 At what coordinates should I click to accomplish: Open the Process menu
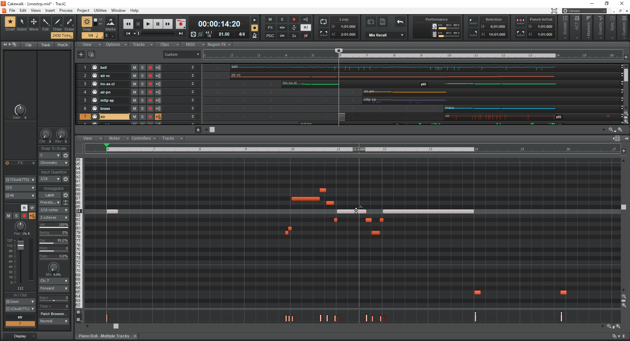coord(66,10)
